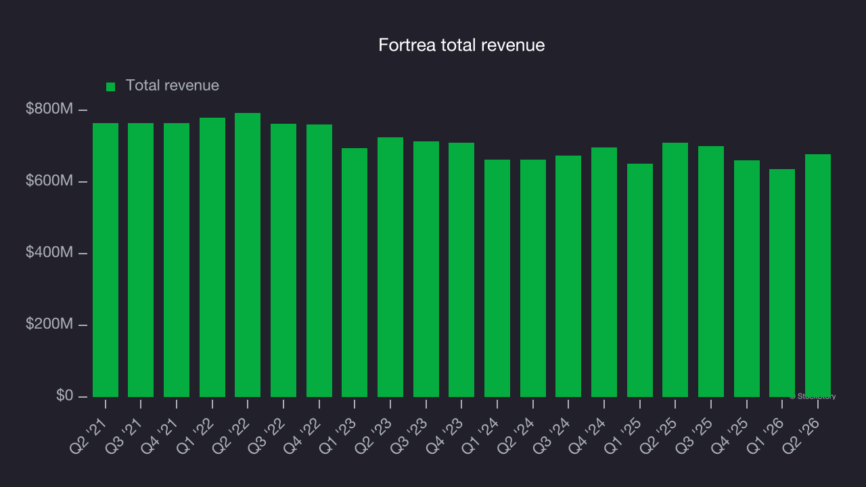Select the revenue bar for Q3 '22
866x487 pixels.
[283, 260]
